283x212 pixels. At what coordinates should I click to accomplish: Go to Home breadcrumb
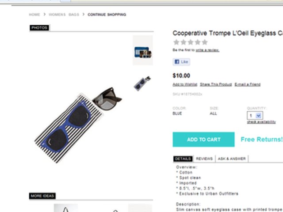(x=34, y=15)
